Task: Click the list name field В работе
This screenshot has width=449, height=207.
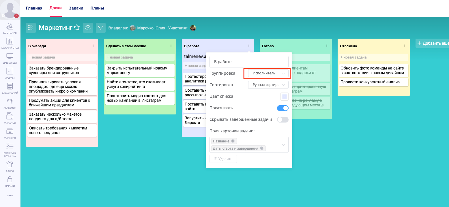Action: tap(249, 62)
